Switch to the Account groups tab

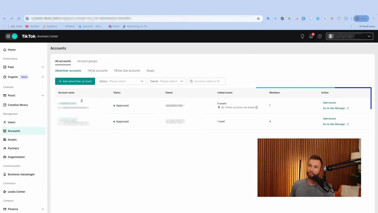pyautogui.click(x=87, y=61)
